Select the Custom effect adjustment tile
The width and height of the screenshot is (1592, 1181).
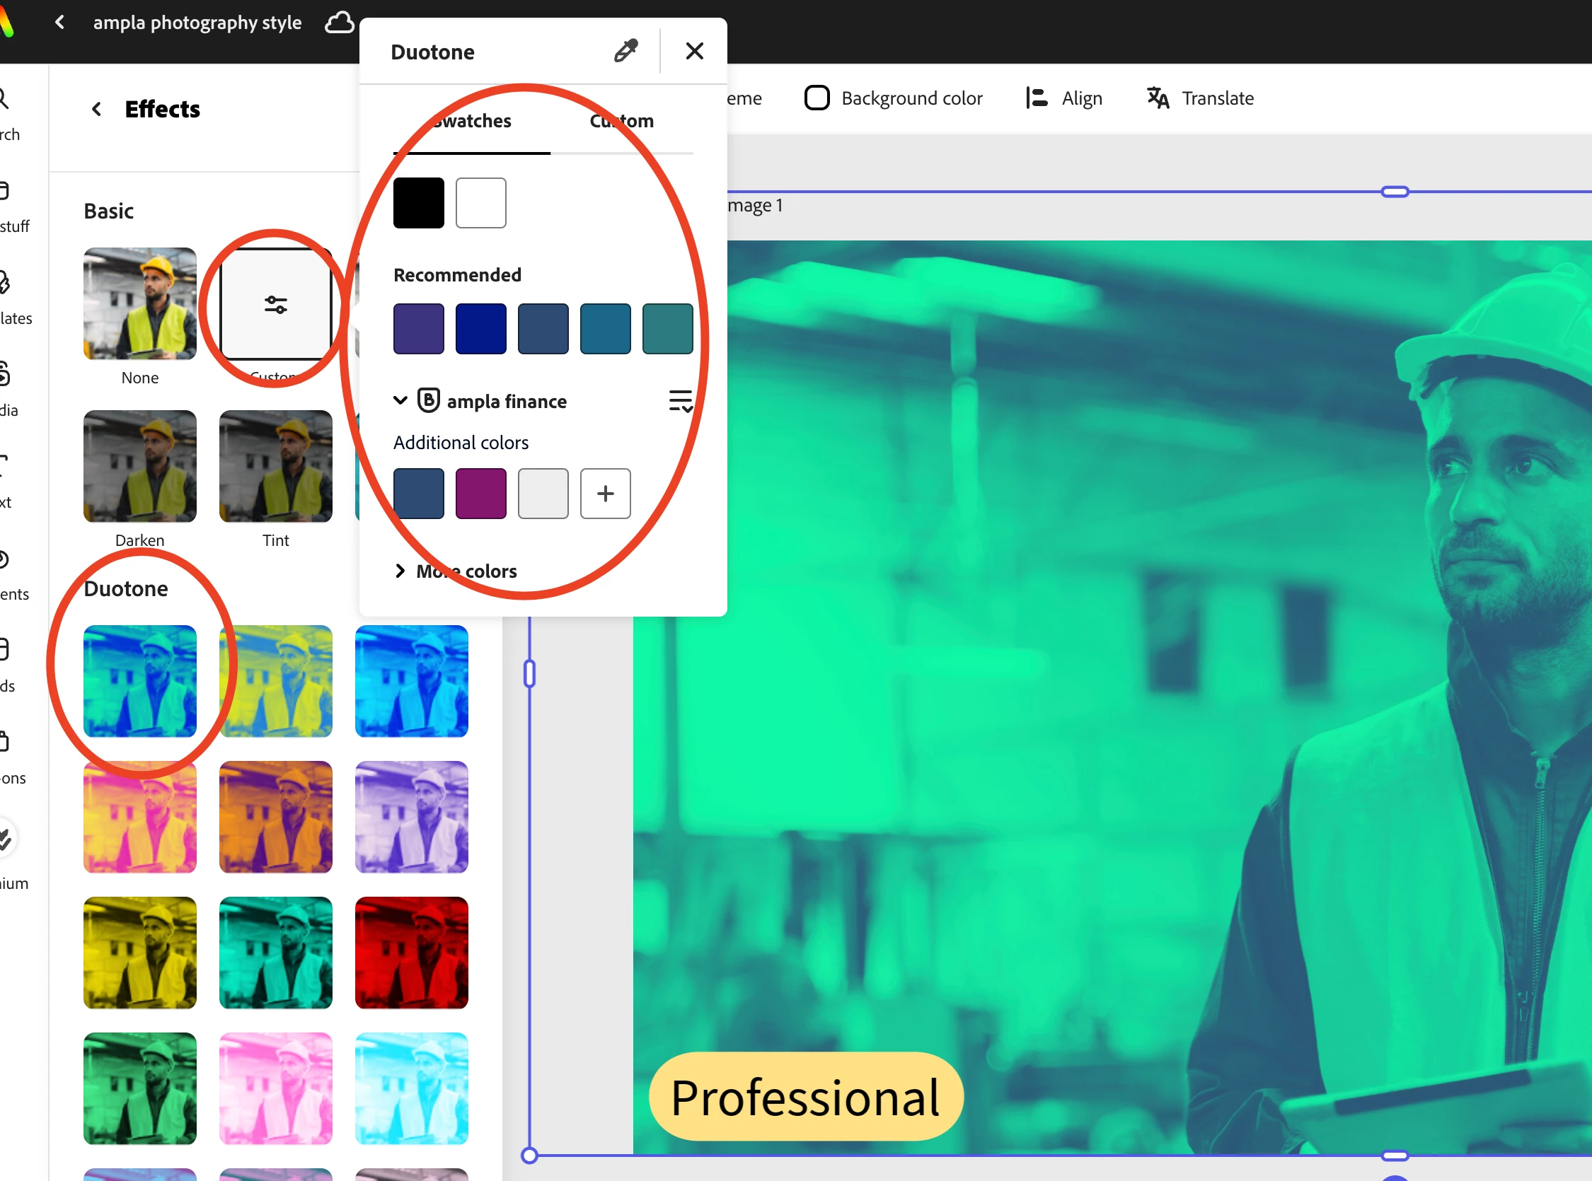pos(275,304)
